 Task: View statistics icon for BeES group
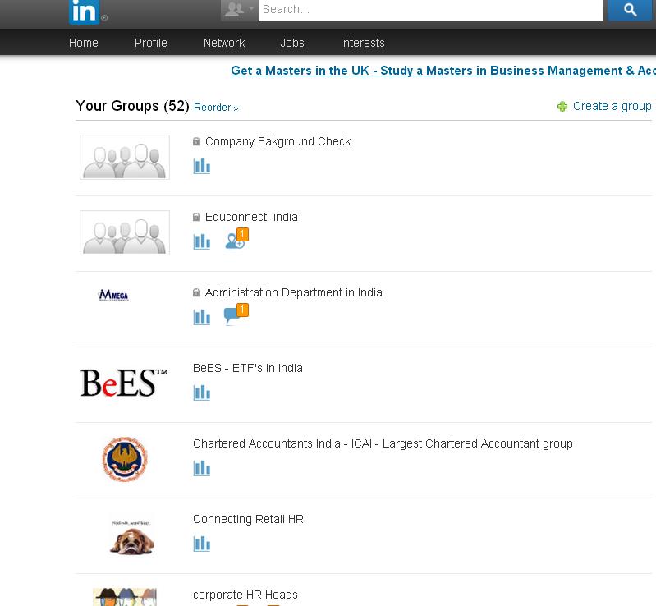202,393
